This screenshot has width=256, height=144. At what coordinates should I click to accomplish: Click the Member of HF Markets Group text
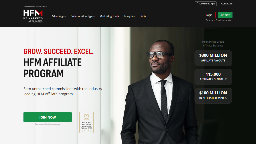[x=36, y=7]
